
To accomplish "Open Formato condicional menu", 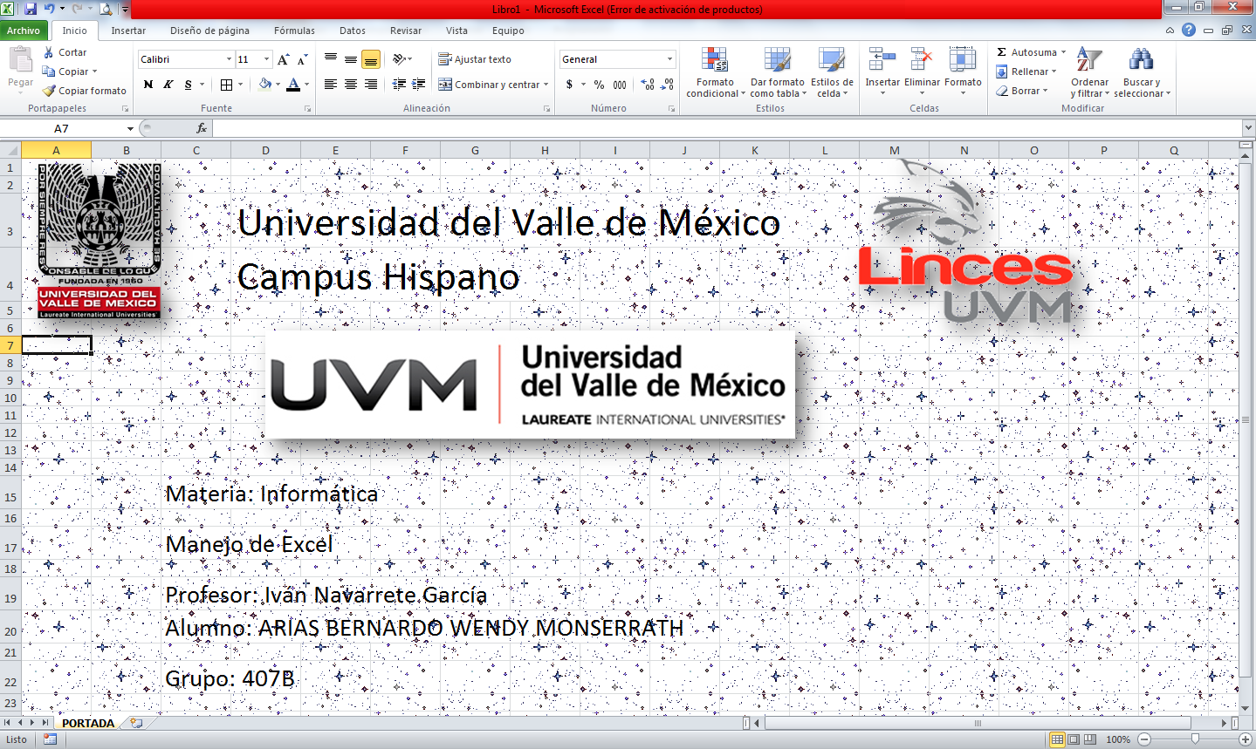I will 715,73.
